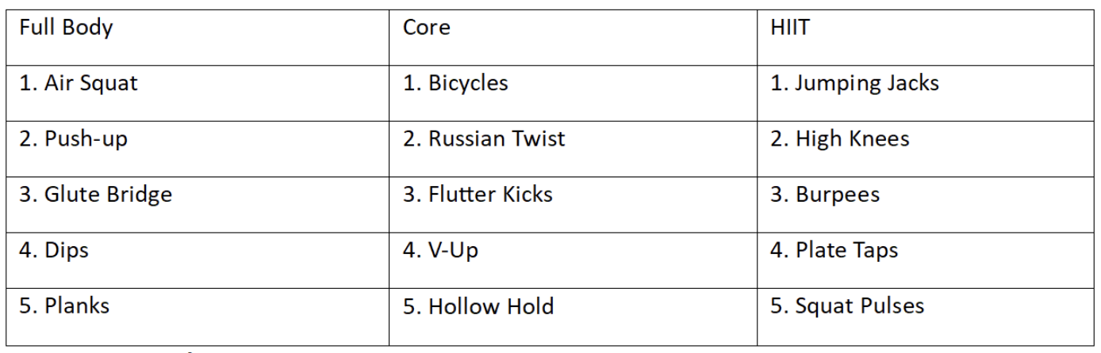Select the Flutter Kicks cell

[478, 195]
